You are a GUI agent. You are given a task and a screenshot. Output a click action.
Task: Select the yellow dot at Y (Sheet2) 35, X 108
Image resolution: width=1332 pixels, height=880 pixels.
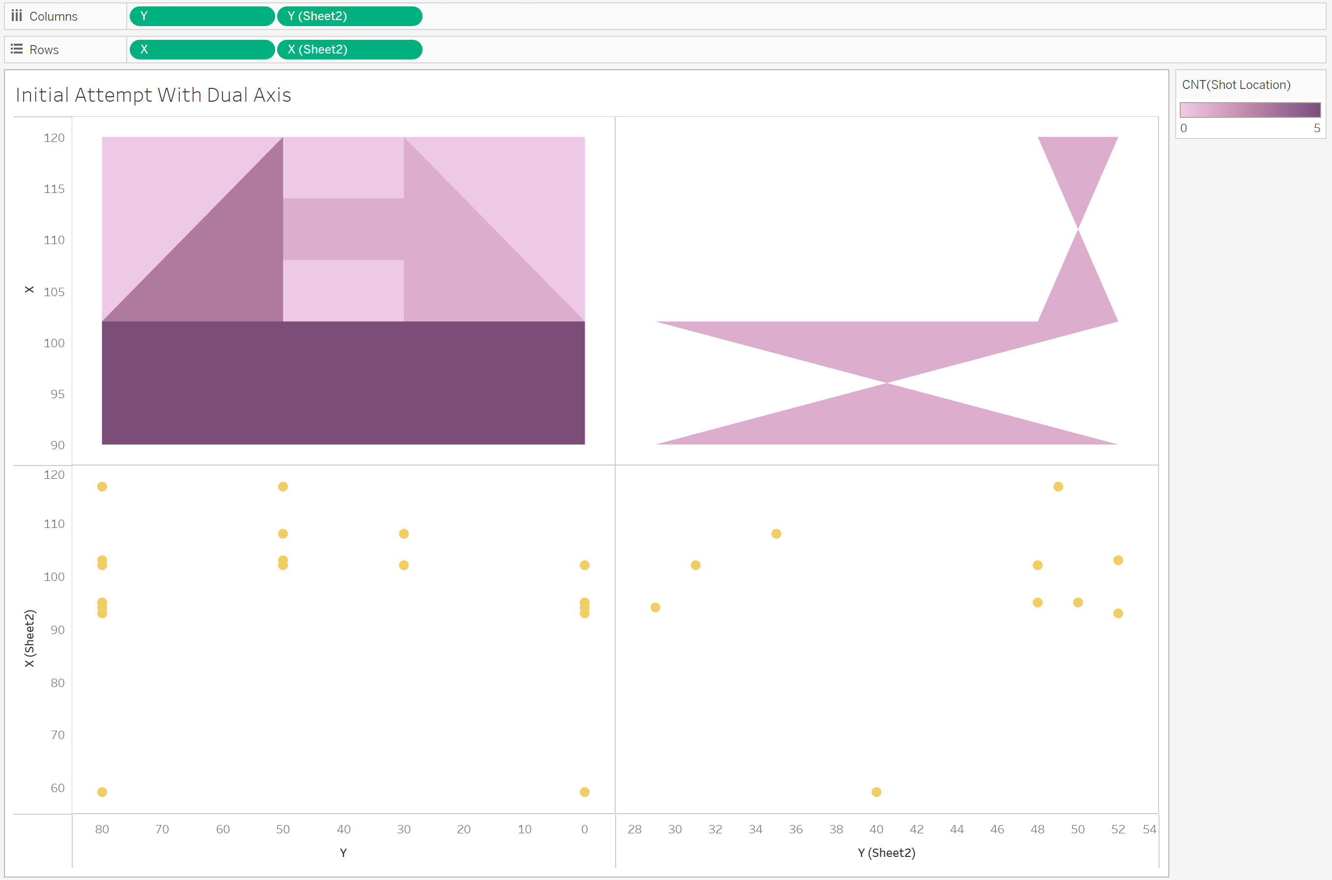[x=776, y=534]
